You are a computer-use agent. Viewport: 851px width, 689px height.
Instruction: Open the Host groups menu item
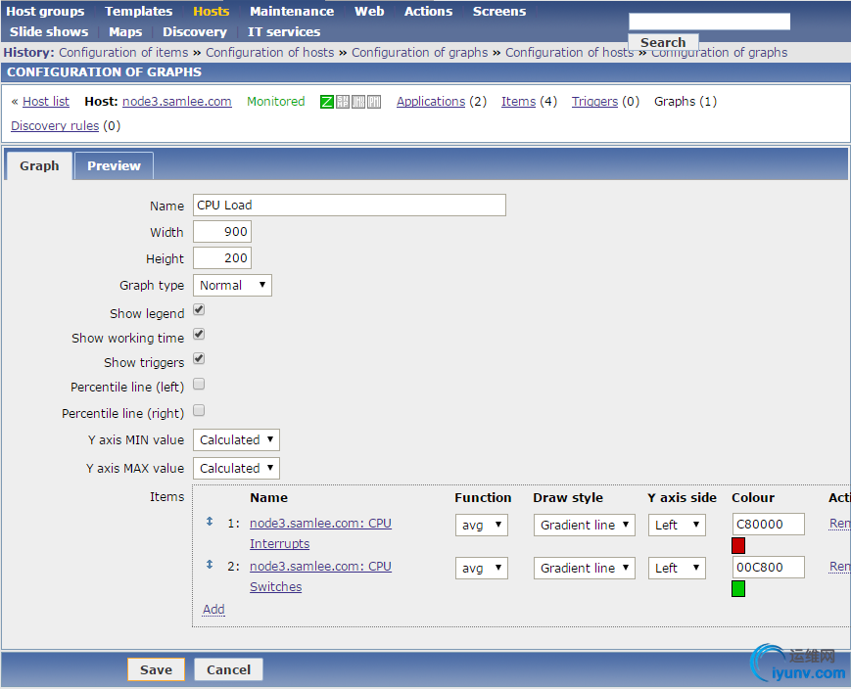click(46, 12)
